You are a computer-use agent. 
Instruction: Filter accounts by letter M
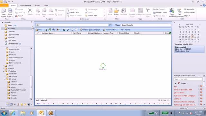[106, 104]
